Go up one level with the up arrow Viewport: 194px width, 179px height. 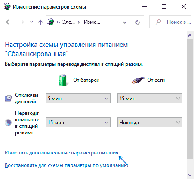[40, 22]
